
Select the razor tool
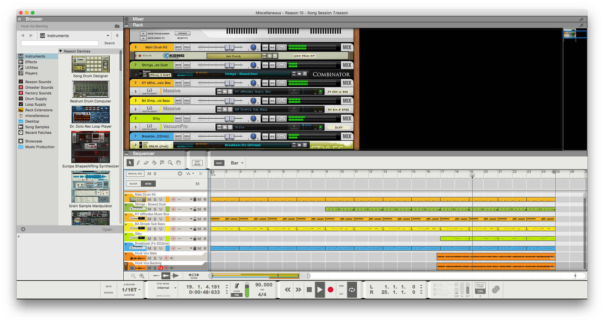(x=154, y=163)
